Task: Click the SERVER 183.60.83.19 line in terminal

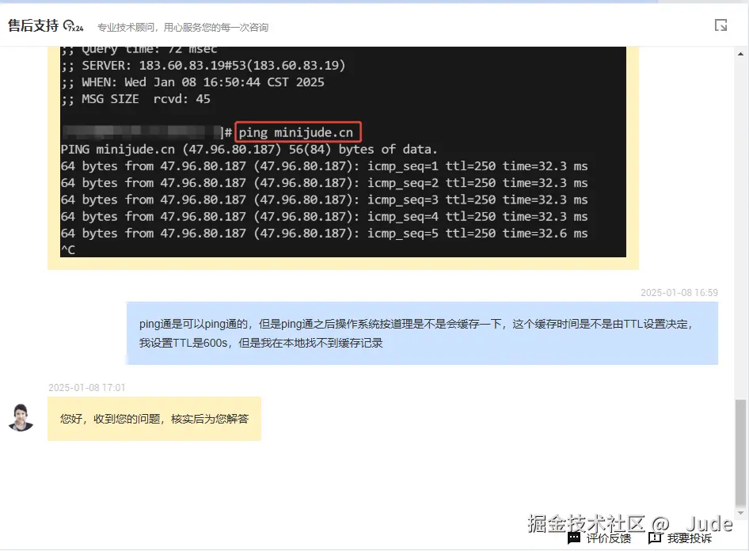Action: pyautogui.click(x=206, y=65)
